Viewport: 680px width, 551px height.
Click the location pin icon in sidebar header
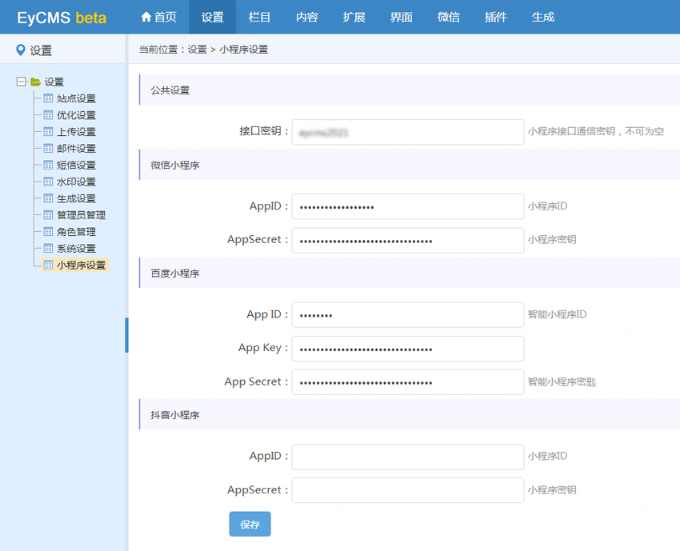[x=21, y=50]
